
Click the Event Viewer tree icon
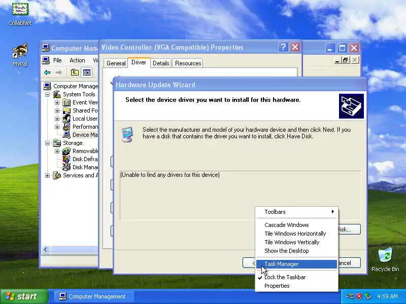point(66,102)
